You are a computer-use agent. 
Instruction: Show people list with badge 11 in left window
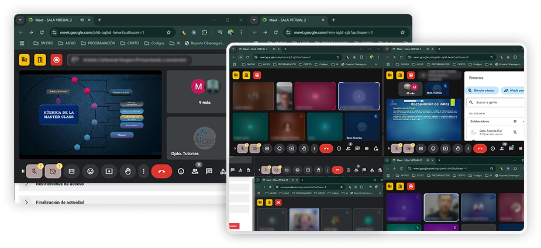click(195, 172)
